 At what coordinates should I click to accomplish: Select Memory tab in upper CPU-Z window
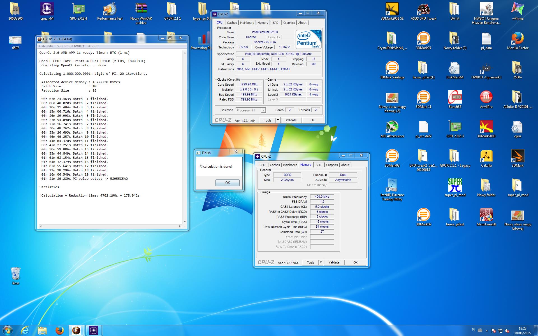click(263, 23)
